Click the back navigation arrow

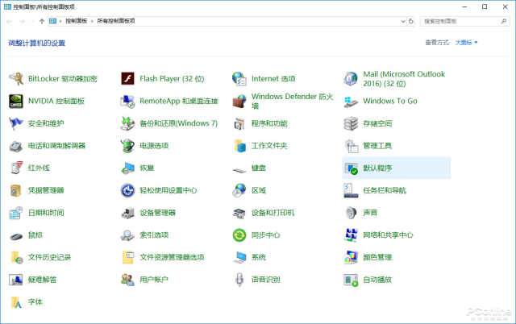(10, 22)
